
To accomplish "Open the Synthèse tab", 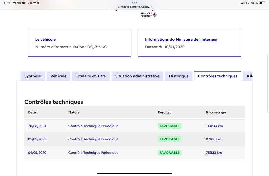I will pos(33,76).
